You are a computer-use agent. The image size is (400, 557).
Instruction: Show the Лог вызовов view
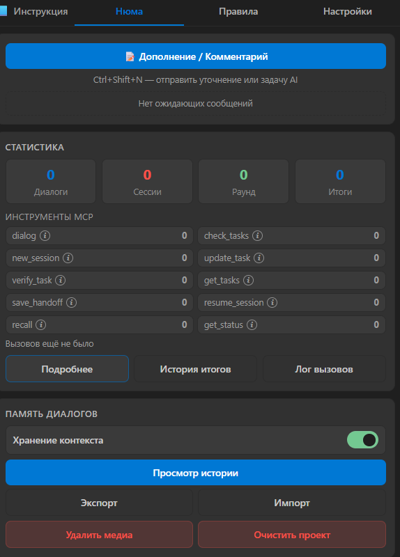[324, 369]
